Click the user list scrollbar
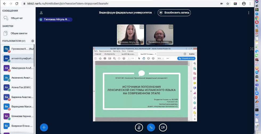261x134 pixels. [35, 80]
